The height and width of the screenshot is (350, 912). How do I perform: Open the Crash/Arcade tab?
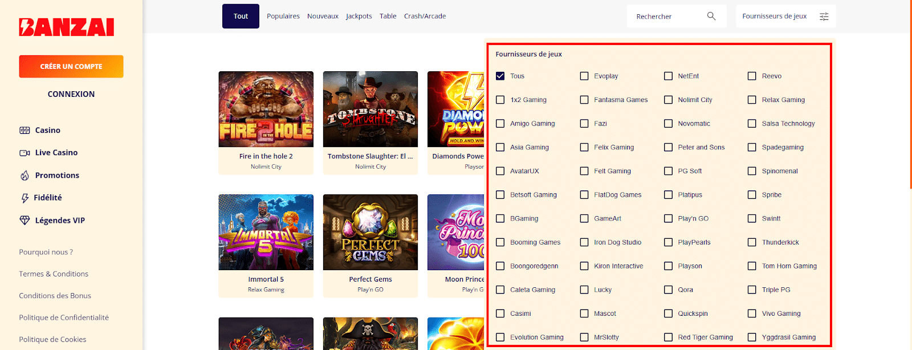(425, 16)
